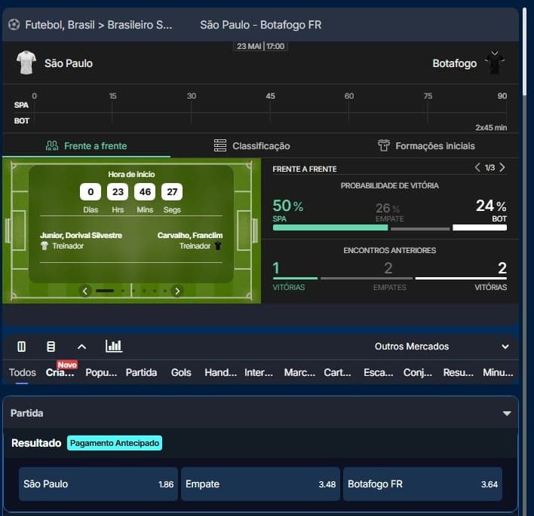
Task: Click the BOT 24% probability bar
Action: [480, 227]
